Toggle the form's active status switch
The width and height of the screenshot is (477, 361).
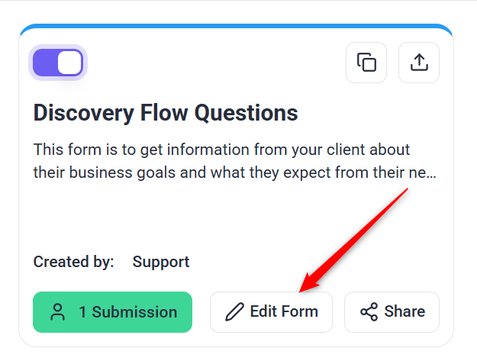click(x=58, y=63)
